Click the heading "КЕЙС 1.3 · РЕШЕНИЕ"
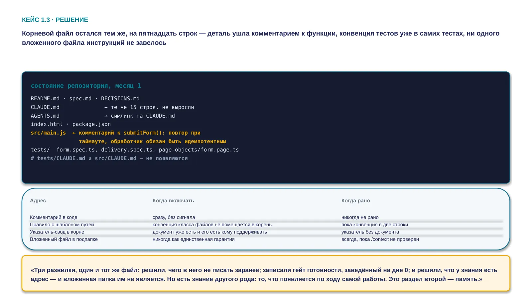Viewport: 532px width, 299px height. 55,20
